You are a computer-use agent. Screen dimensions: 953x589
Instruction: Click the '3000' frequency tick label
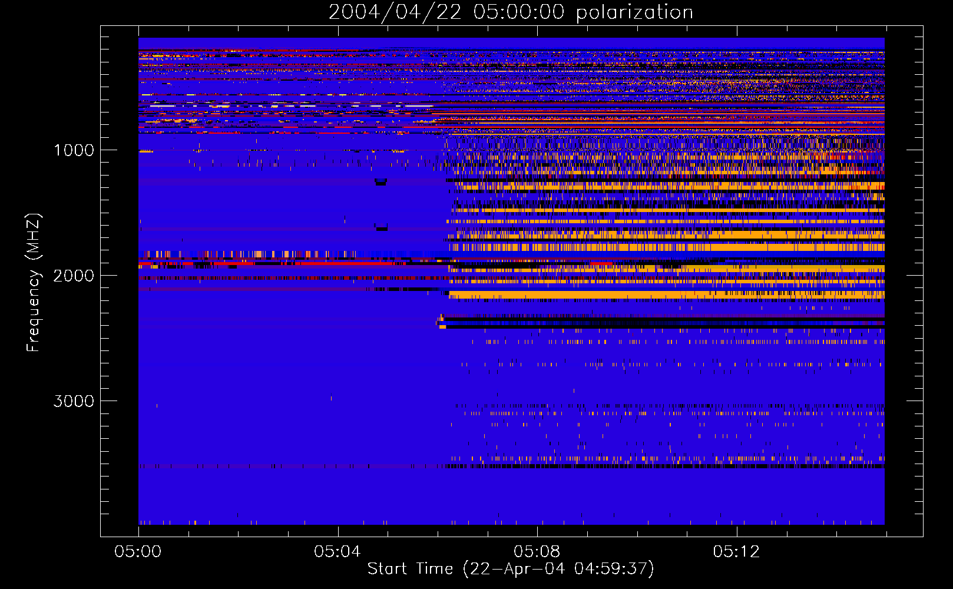click(74, 401)
